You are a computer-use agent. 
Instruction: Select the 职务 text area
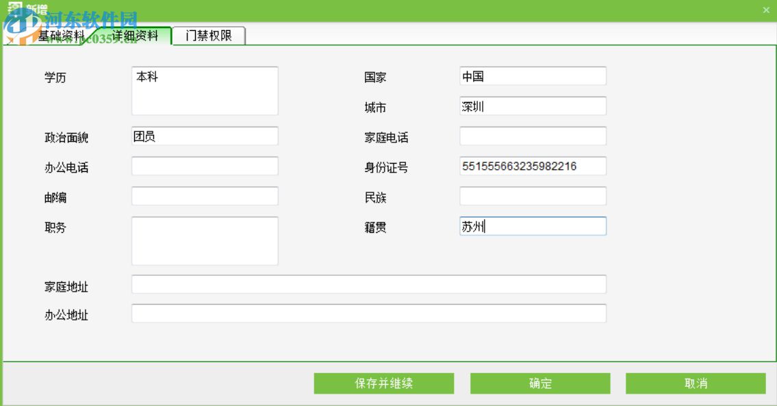coord(203,240)
